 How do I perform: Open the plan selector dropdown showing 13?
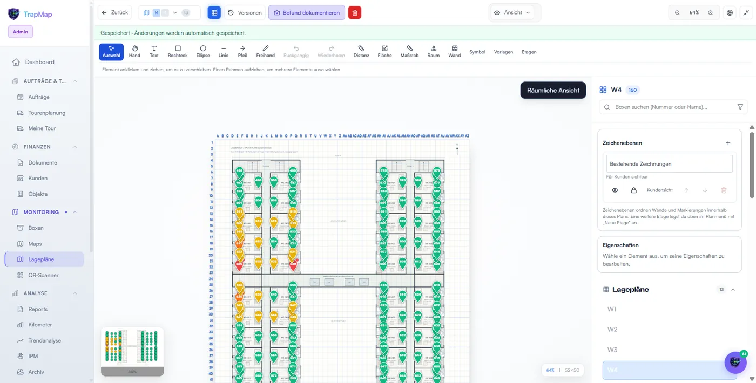point(169,12)
